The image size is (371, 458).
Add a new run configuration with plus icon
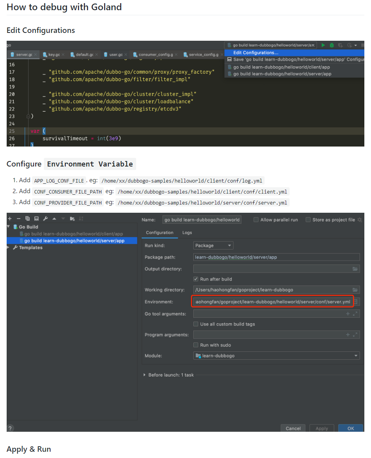(10, 218)
